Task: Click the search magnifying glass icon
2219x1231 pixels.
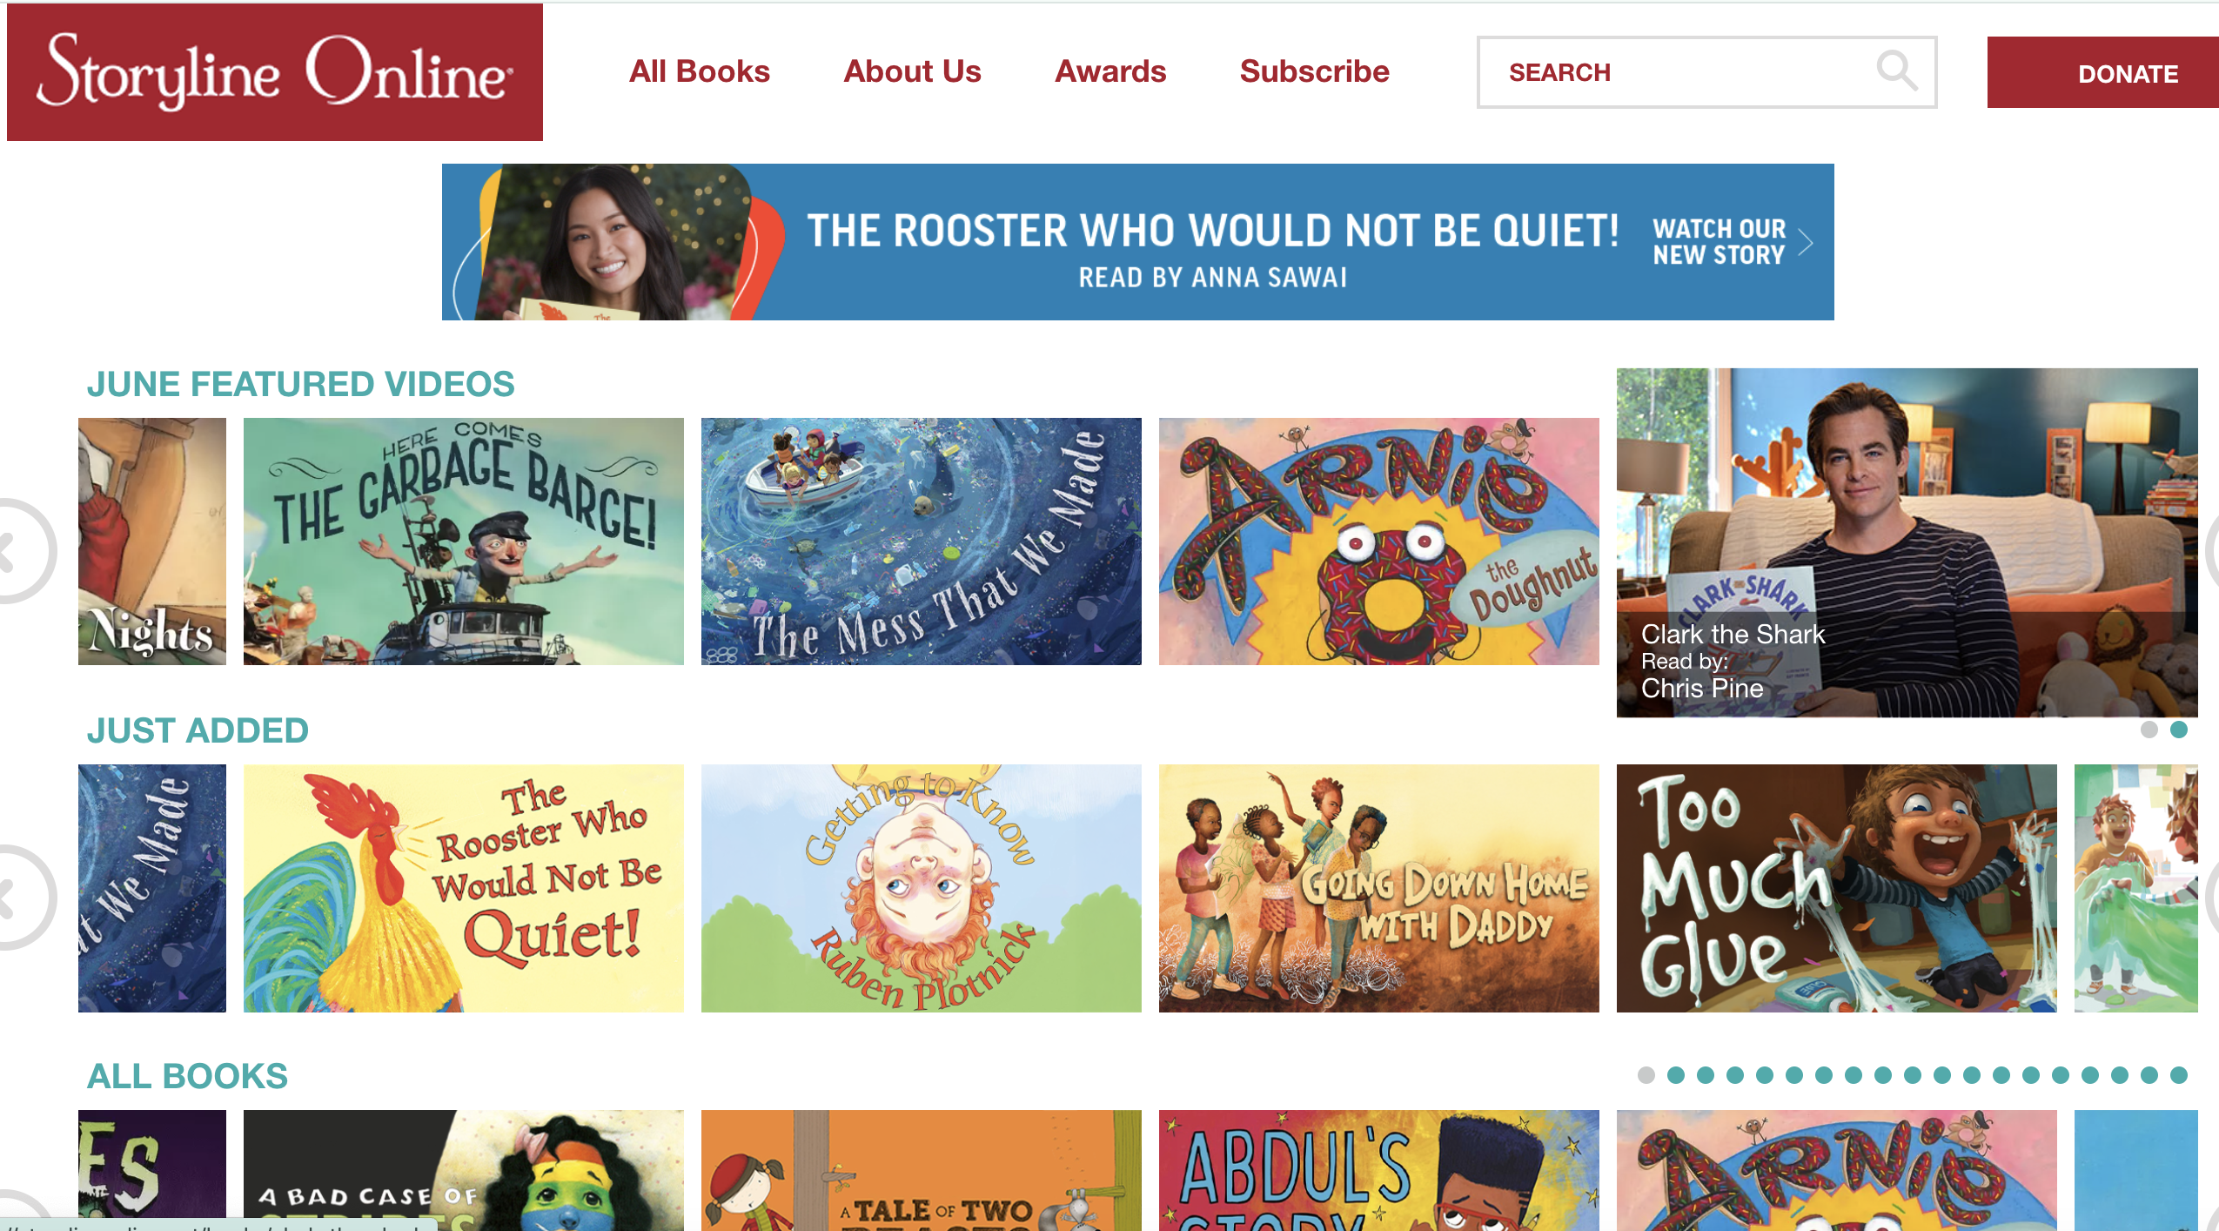Action: point(1896,71)
